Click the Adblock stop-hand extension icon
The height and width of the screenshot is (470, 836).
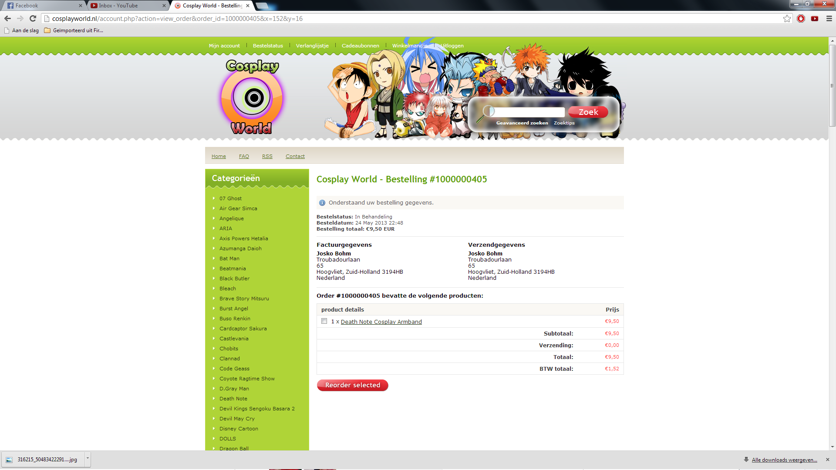coord(801,18)
